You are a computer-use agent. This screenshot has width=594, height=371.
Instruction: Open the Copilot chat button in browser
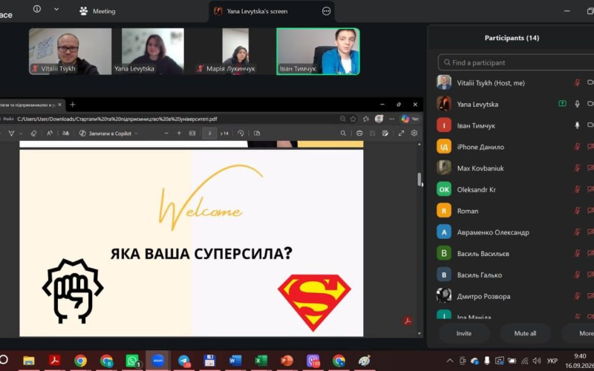pos(411,119)
